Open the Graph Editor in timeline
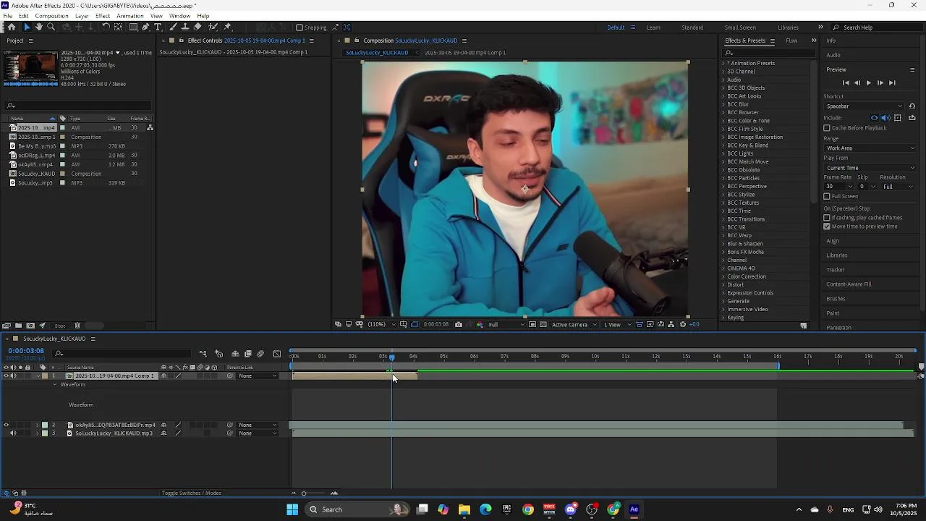The width and height of the screenshot is (926, 521). coord(277,354)
